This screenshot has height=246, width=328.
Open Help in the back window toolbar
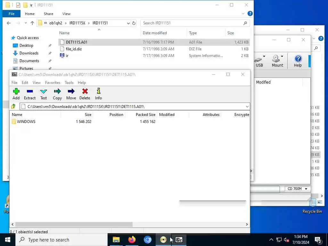(x=298, y=61)
